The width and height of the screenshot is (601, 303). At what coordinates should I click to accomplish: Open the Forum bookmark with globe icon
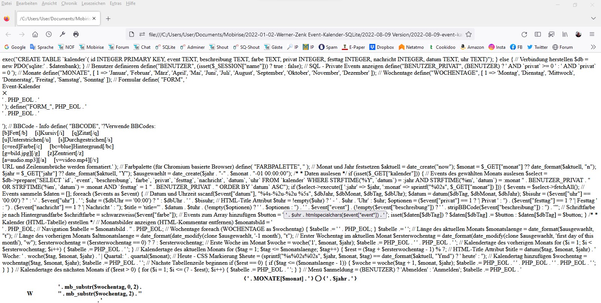pyautogui.click(x=563, y=47)
